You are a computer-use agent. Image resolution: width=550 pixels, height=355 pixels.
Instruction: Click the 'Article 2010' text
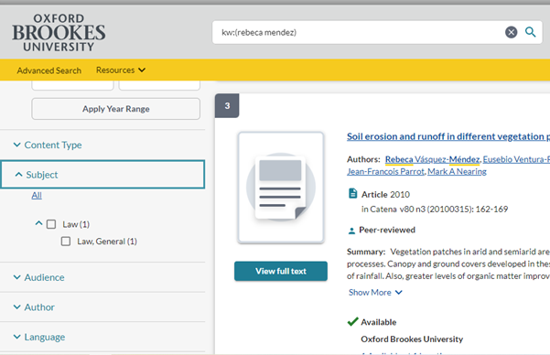click(x=385, y=194)
